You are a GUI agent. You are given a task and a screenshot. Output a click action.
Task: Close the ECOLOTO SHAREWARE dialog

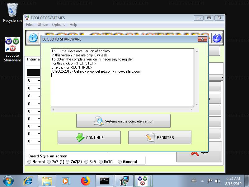(x=203, y=39)
